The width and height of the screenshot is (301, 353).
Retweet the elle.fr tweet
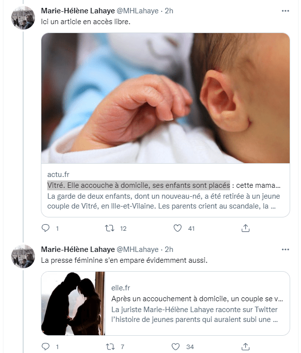tap(111, 347)
